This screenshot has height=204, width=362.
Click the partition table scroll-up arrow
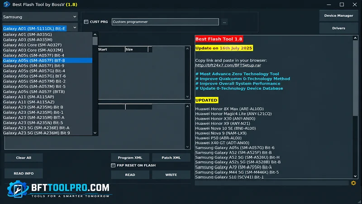coord(187,49)
